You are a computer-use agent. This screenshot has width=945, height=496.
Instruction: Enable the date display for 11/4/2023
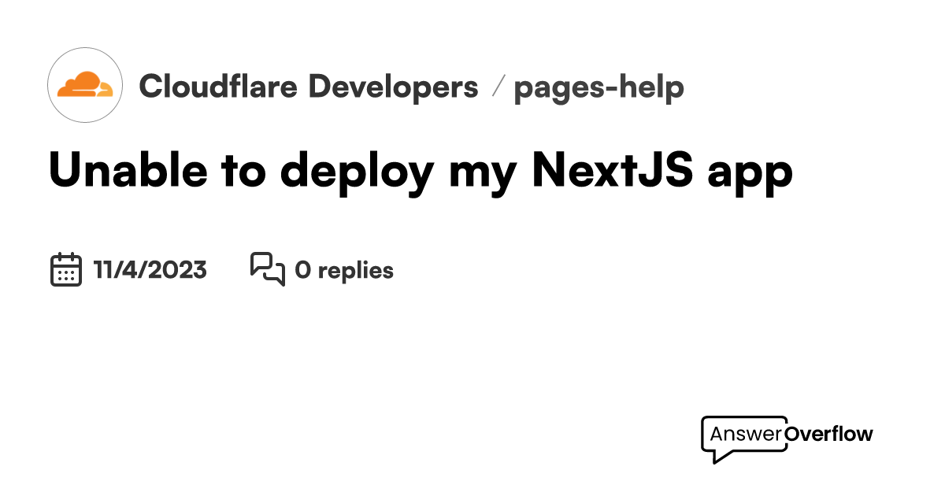coord(149,270)
